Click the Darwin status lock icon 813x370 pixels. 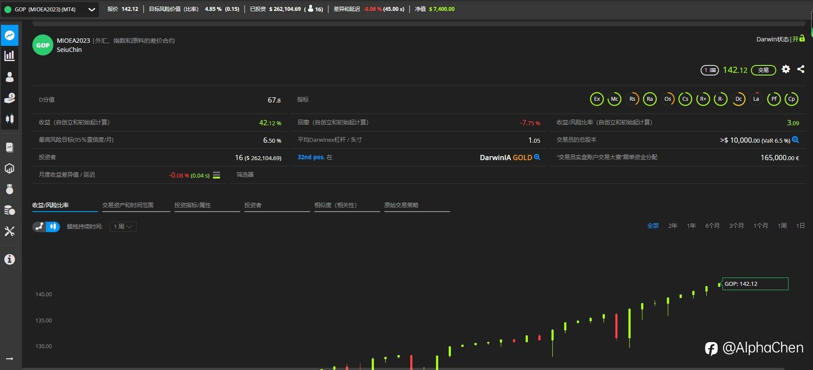(x=802, y=38)
